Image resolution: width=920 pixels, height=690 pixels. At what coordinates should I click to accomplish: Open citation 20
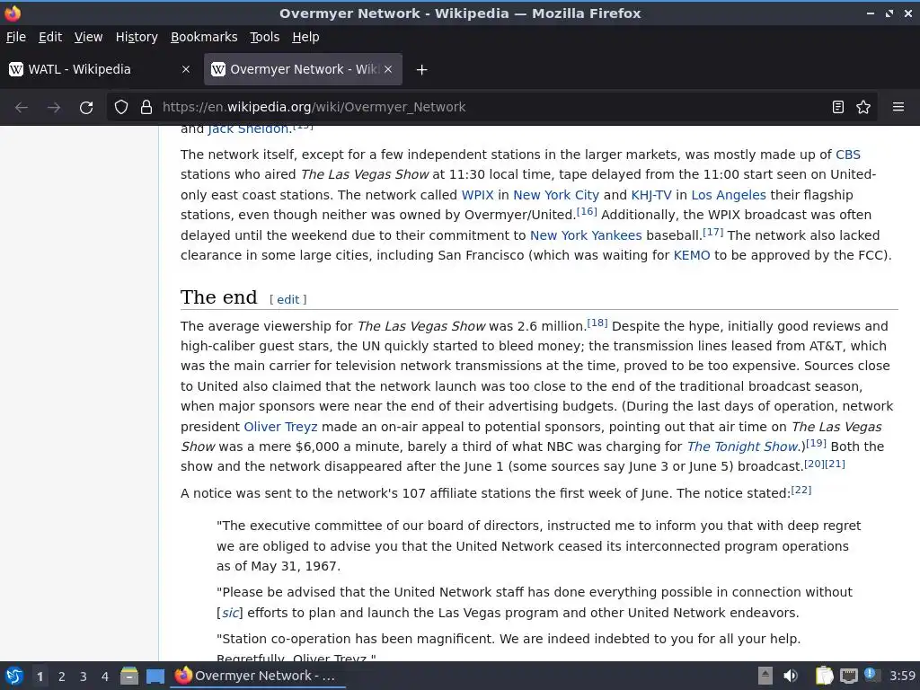pos(814,464)
